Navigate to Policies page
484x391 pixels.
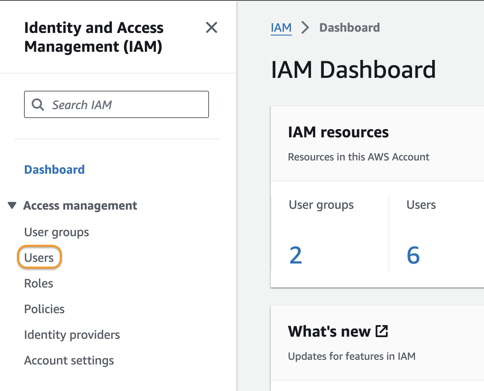point(45,309)
